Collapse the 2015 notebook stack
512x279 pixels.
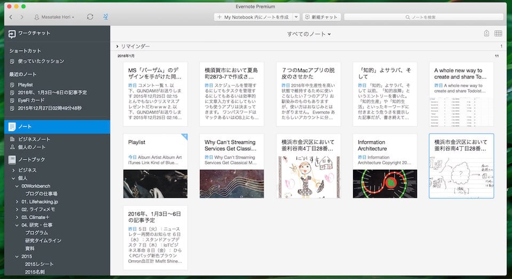[x=17, y=257]
